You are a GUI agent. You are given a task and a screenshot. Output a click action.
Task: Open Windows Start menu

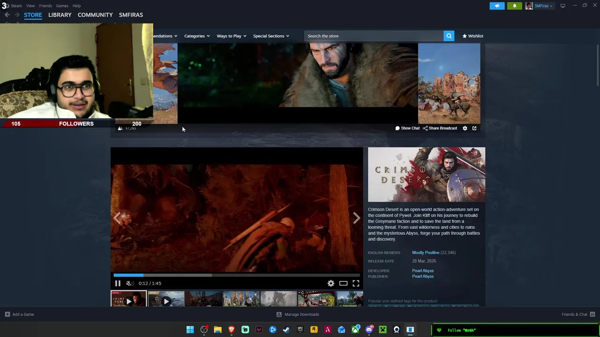point(190,330)
